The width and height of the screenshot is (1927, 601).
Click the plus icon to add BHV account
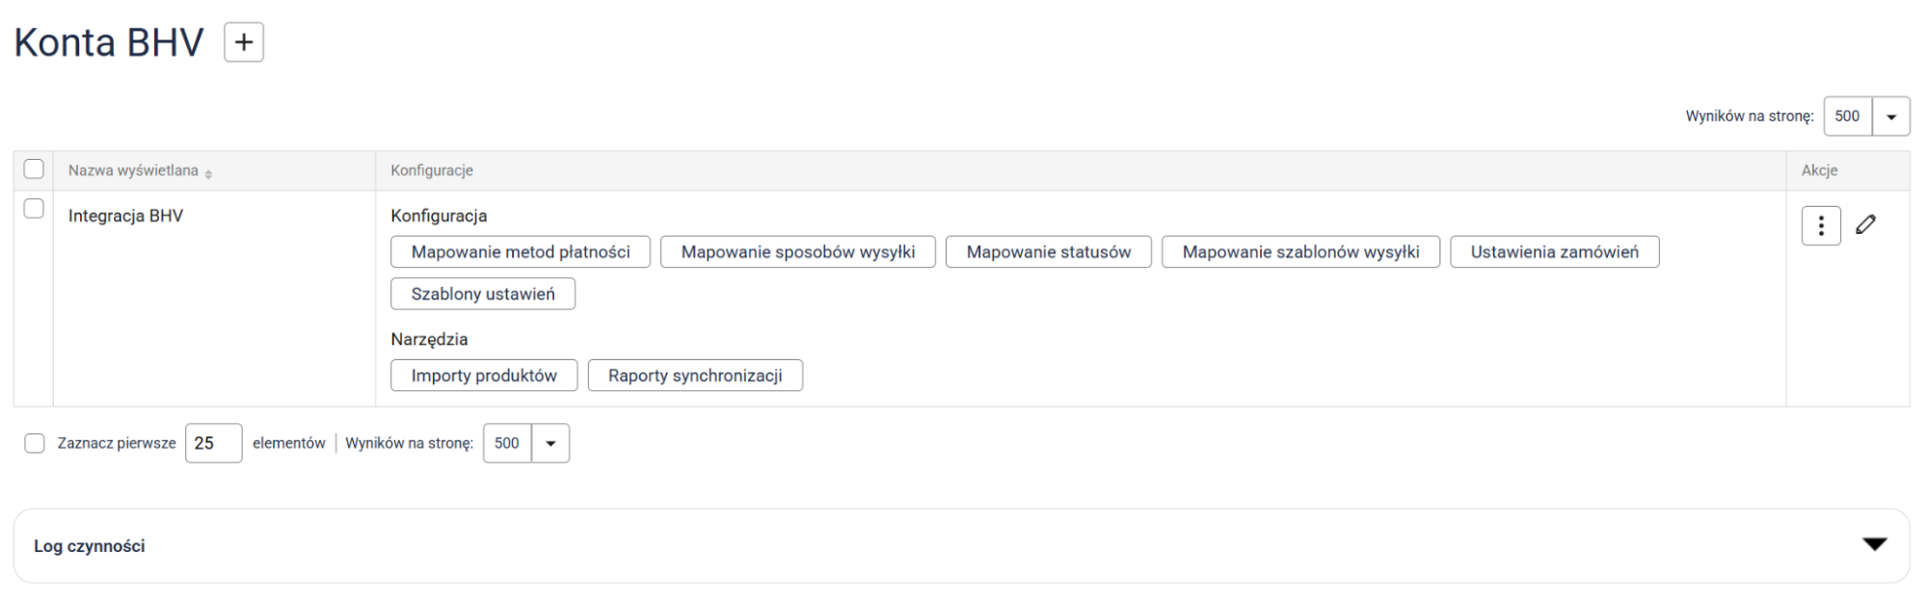[244, 42]
